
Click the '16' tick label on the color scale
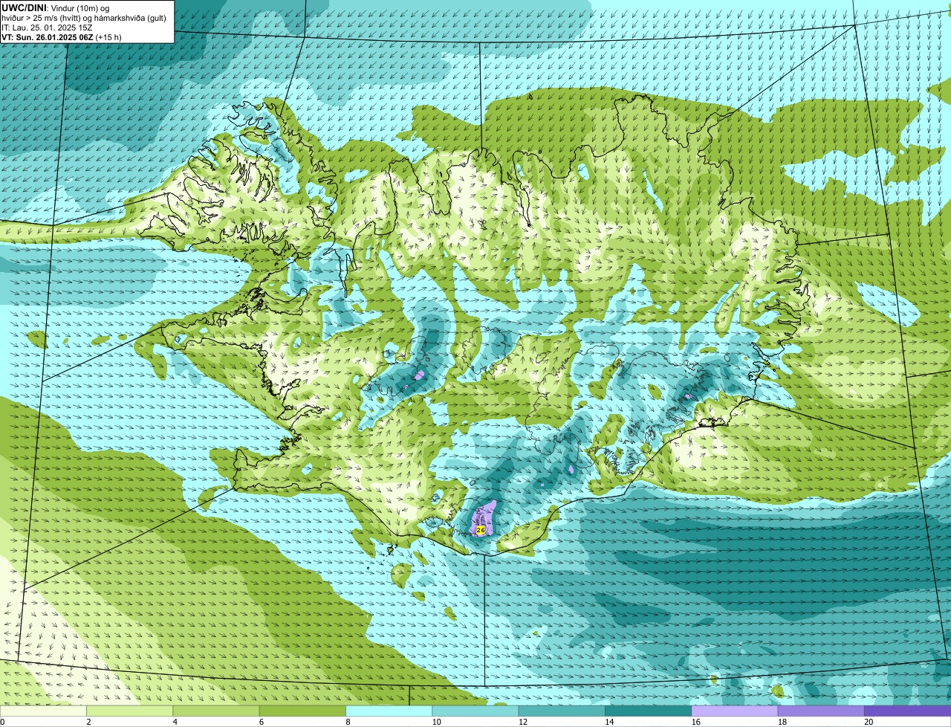coord(696,722)
